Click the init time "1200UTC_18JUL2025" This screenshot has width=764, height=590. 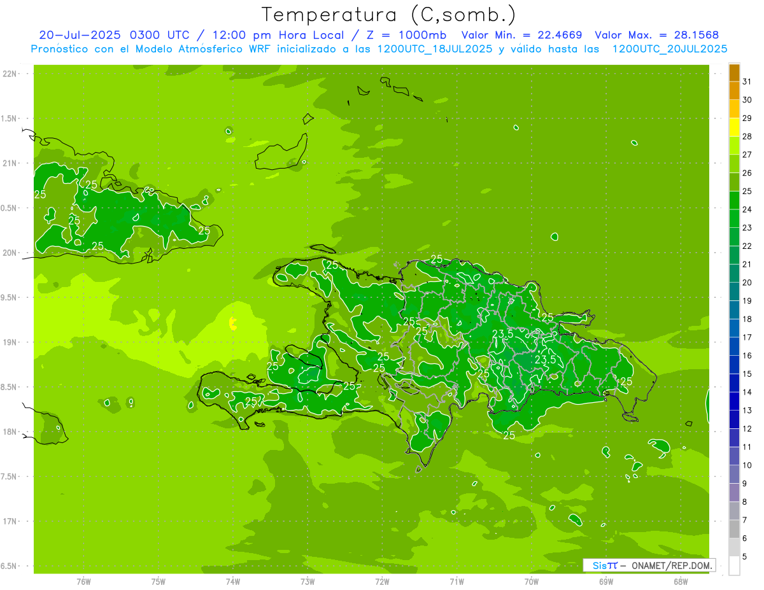pyautogui.click(x=435, y=49)
